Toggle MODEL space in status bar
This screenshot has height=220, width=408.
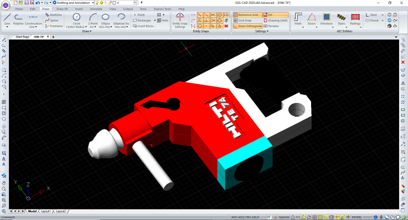click(x=357, y=217)
